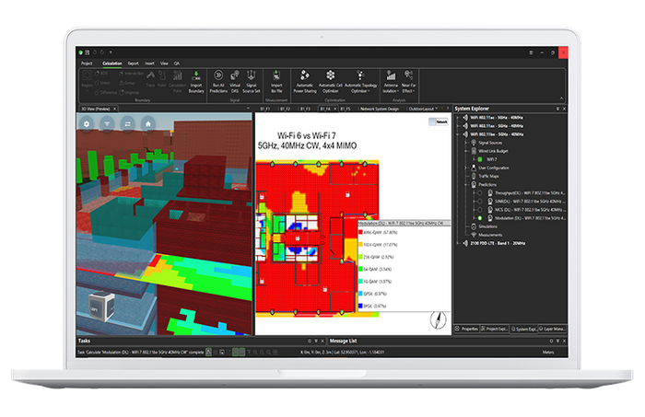Close the Tasks panel

tap(322, 341)
